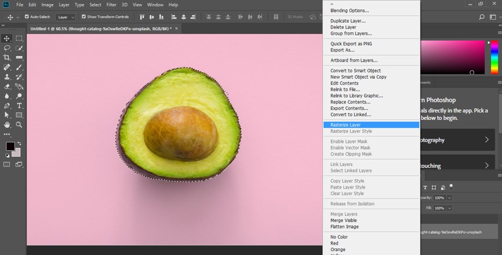Click the Align left edges icon
The height and width of the screenshot is (255, 502).
click(x=174, y=17)
